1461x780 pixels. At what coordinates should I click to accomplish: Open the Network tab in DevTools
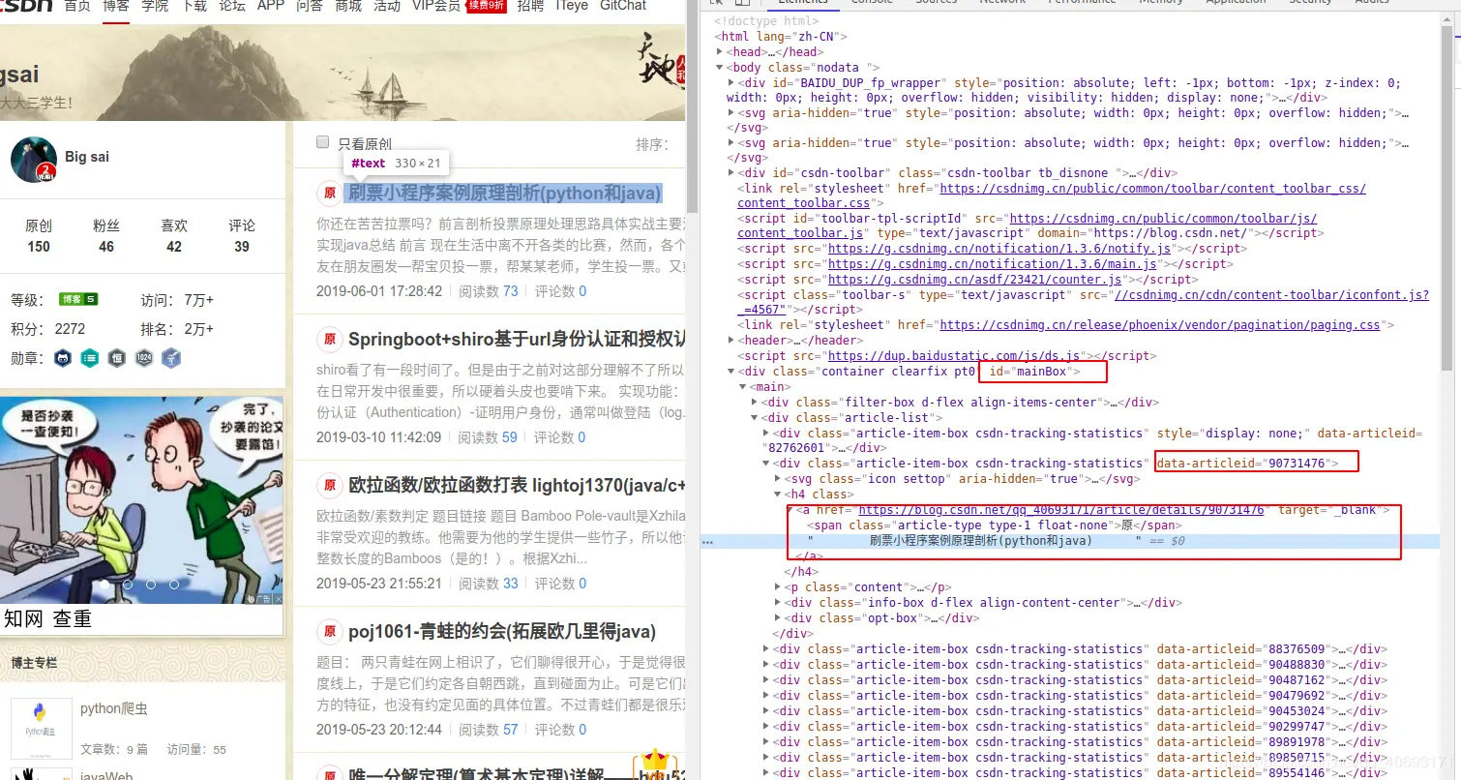[x=1002, y=3]
